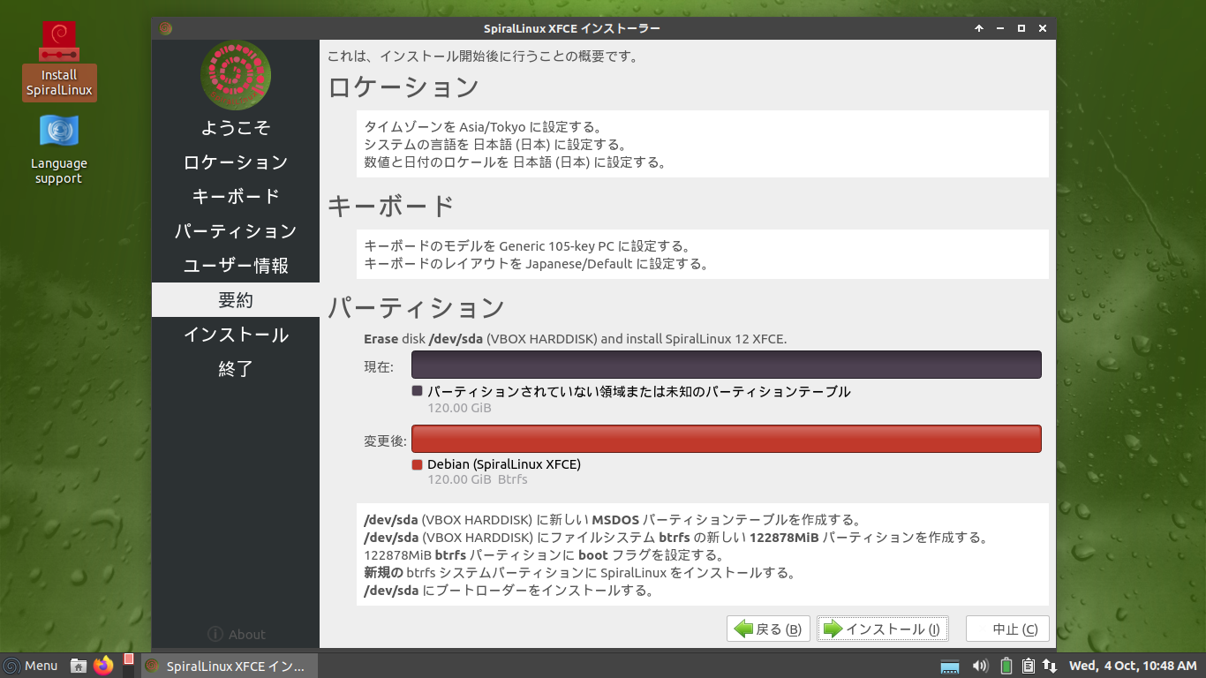Select the インストール step in sidebar
The image size is (1206, 678).
coord(236,335)
